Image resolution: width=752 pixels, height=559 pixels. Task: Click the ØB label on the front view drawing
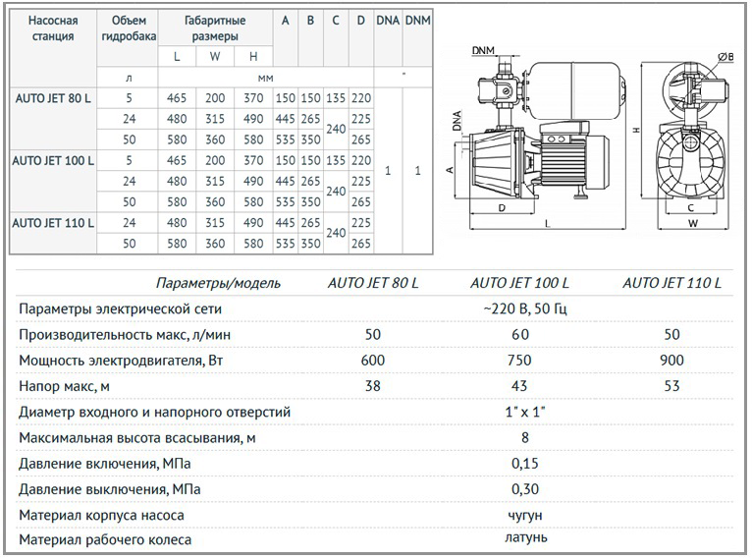click(x=725, y=57)
